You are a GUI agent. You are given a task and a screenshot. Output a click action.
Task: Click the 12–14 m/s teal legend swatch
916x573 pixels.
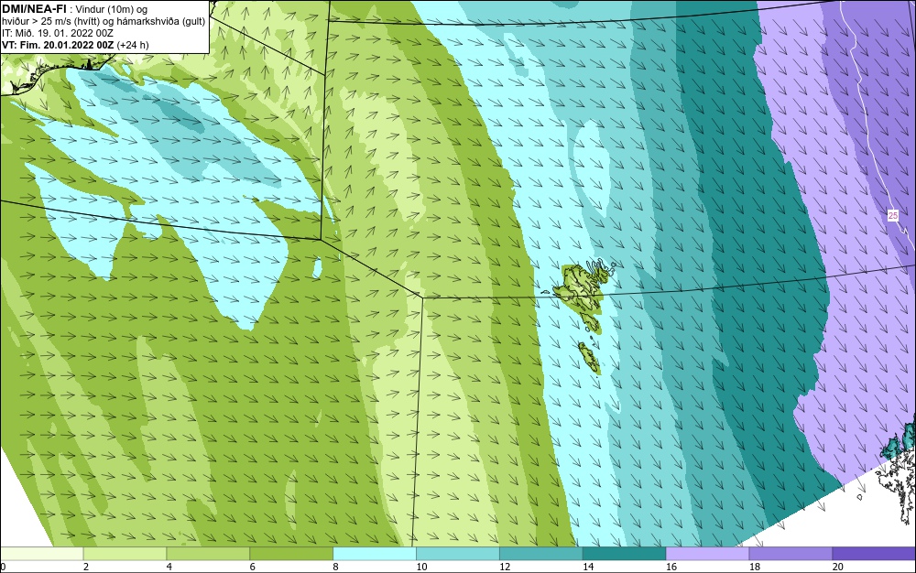[541, 554]
